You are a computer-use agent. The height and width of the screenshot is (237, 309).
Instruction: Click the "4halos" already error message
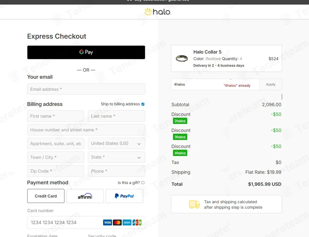(237, 86)
